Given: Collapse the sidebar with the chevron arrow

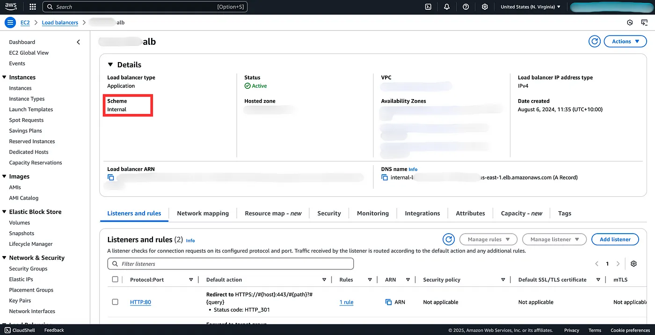Looking at the screenshot, I should pyautogui.click(x=78, y=42).
